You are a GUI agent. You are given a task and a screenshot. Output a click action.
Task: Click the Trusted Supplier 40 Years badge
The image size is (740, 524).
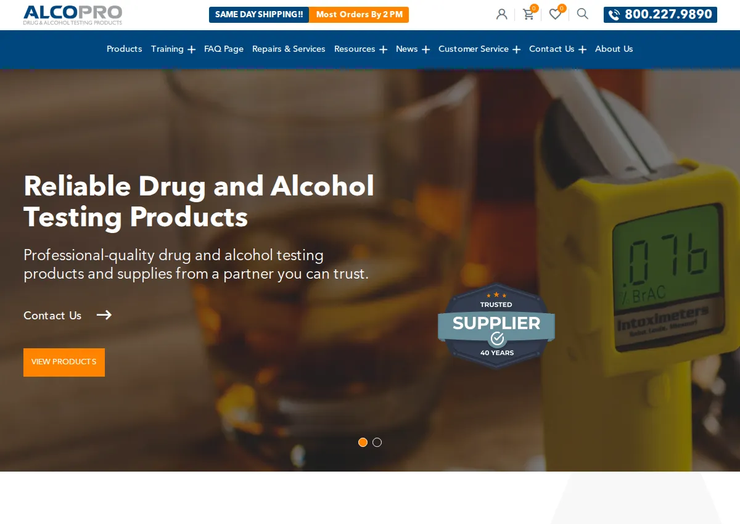[x=496, y=326]
